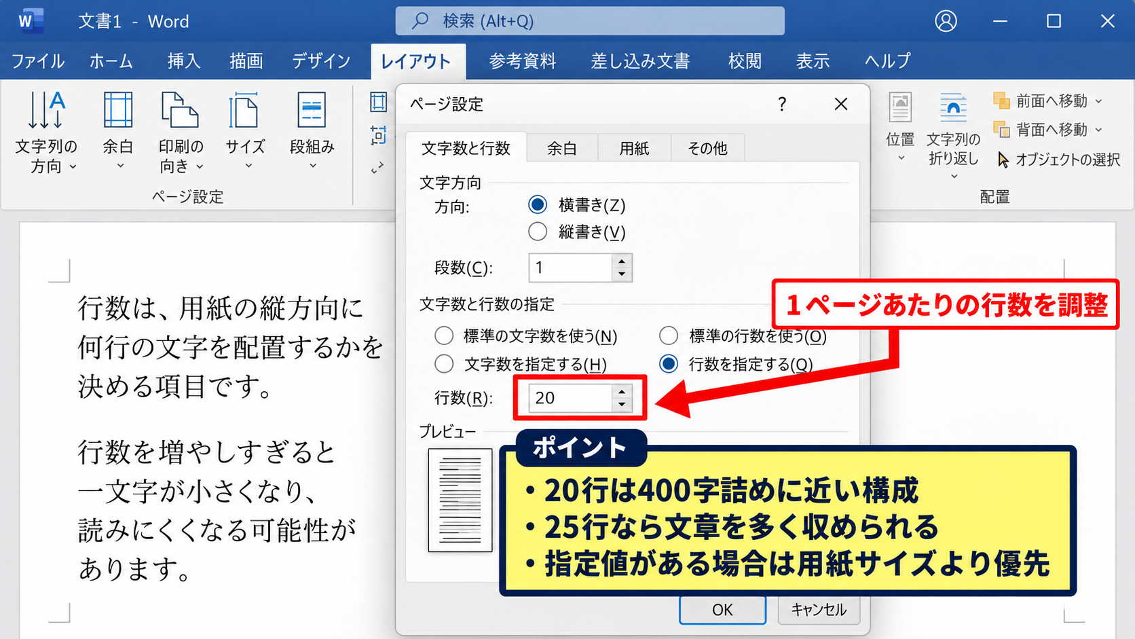Click the 段数(C) input field
Viewport: 1135px width, 639px height.
coord(570,268)
